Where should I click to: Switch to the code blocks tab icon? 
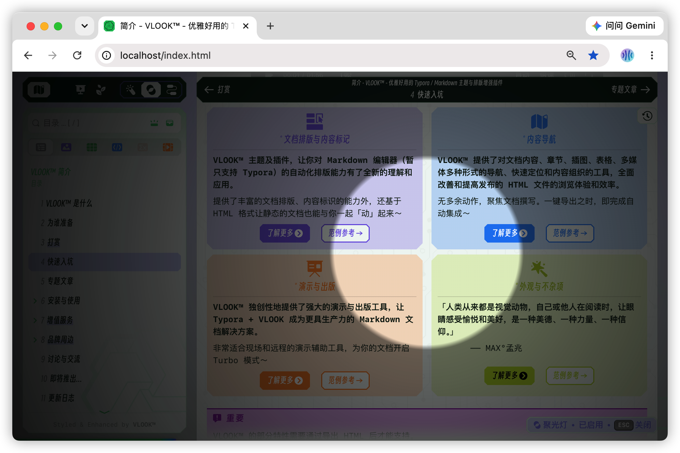point(117,147)
